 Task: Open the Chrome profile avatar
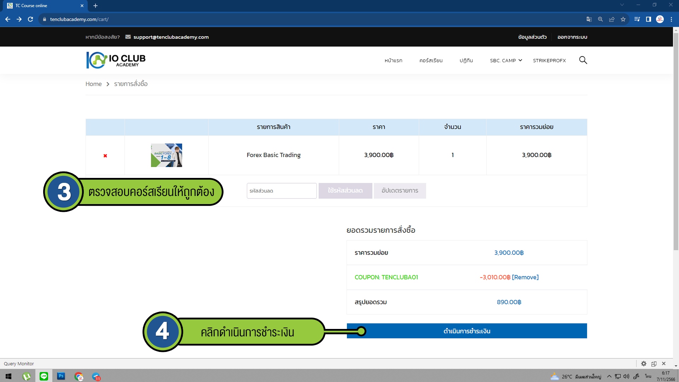(660, 19)
